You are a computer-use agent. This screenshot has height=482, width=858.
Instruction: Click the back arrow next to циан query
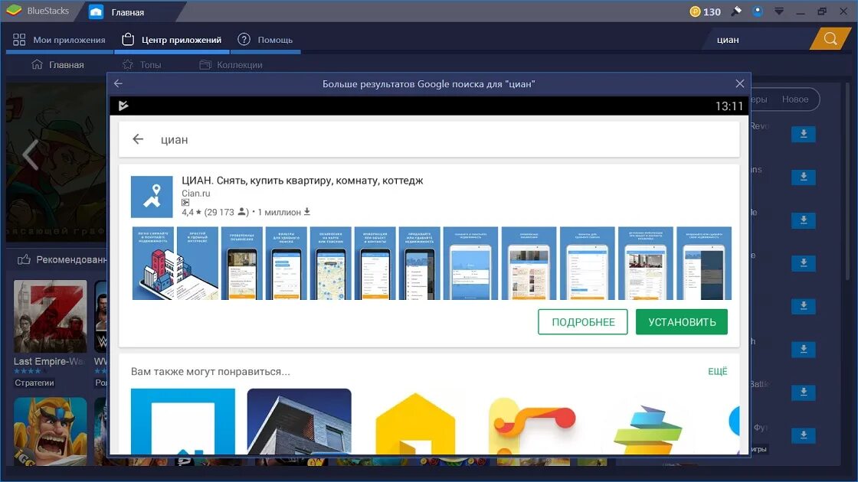pyautogui.click(x=138, y=139)
